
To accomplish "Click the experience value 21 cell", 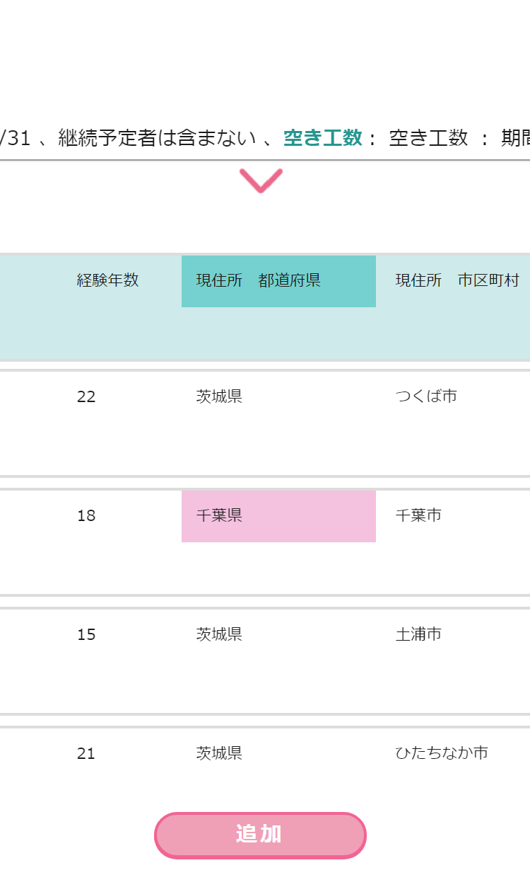I will point(86,753).
